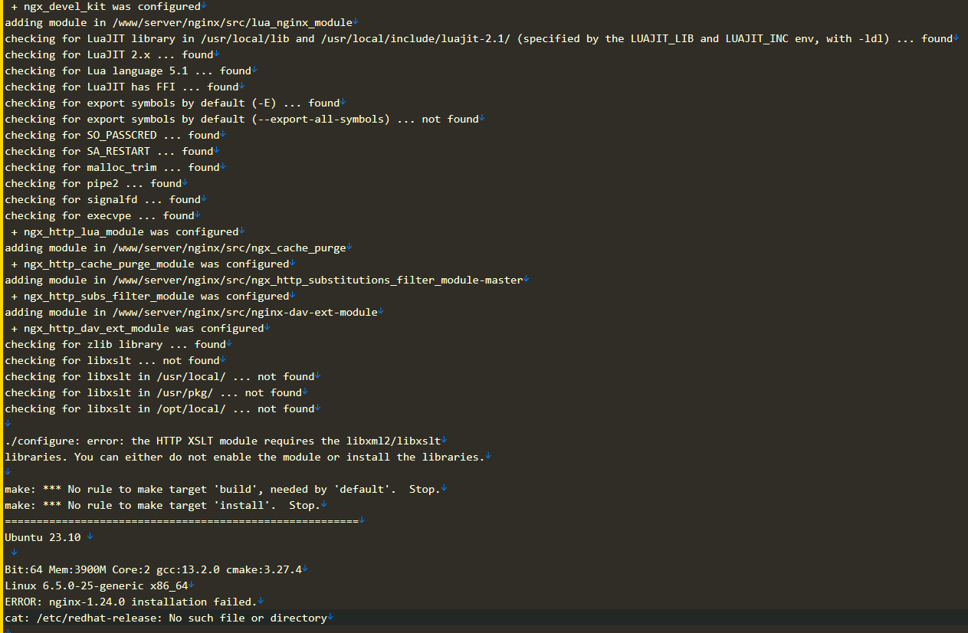Click the 'make: *** No rule to make target 'install'' line
The width and height of the screenshot is (968, 633).
tap(162, 505)
